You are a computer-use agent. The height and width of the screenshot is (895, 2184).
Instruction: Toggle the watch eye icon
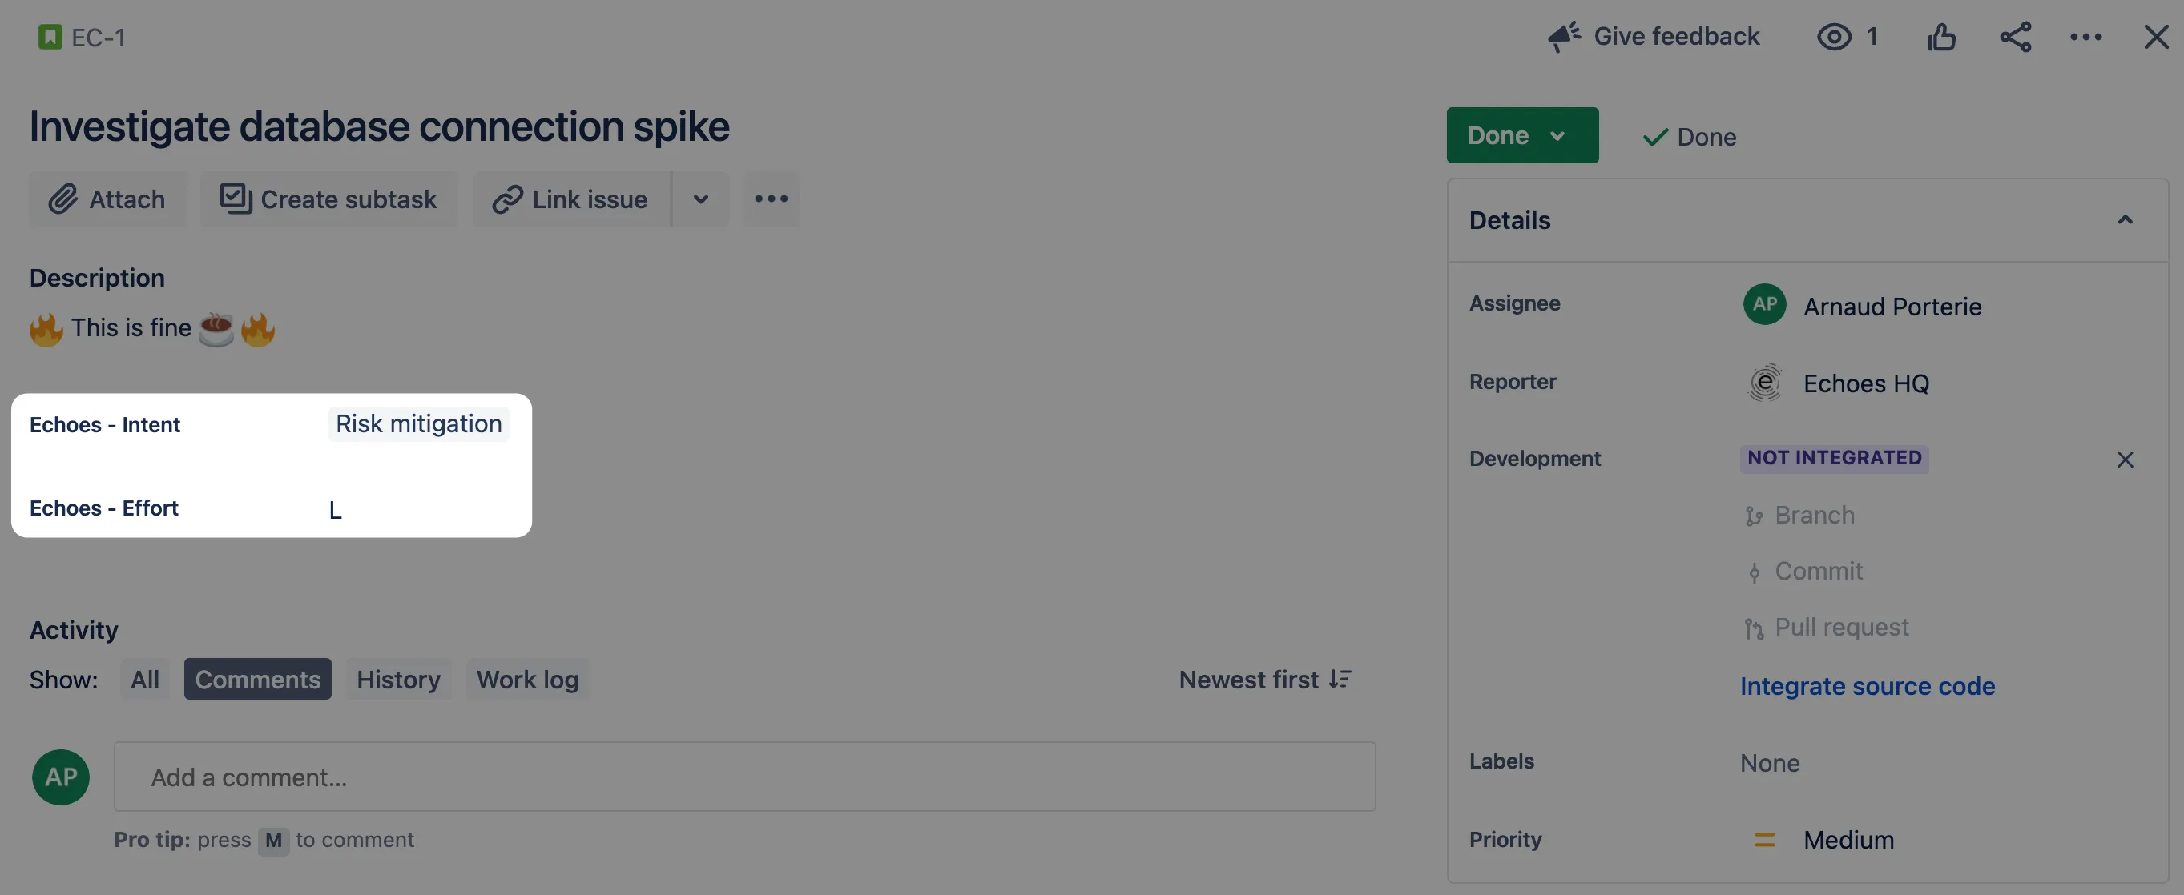point(1834,37)
